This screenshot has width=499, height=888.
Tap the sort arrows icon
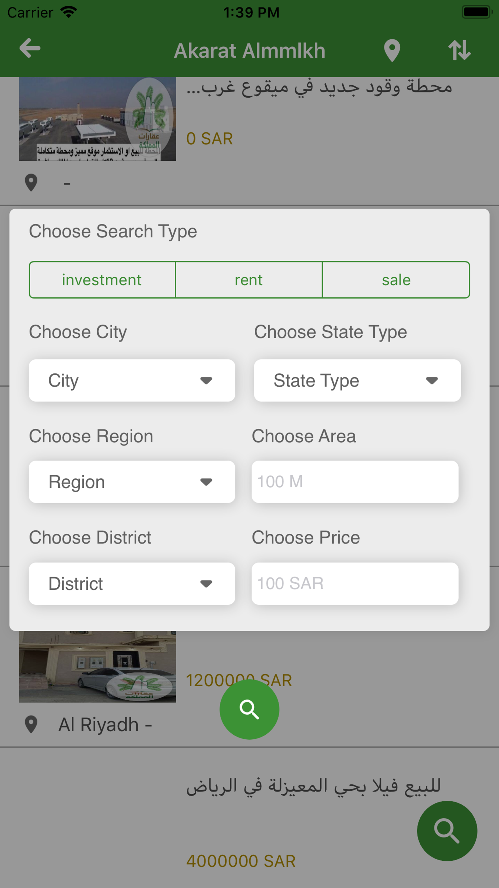click(x=459, y=50)
